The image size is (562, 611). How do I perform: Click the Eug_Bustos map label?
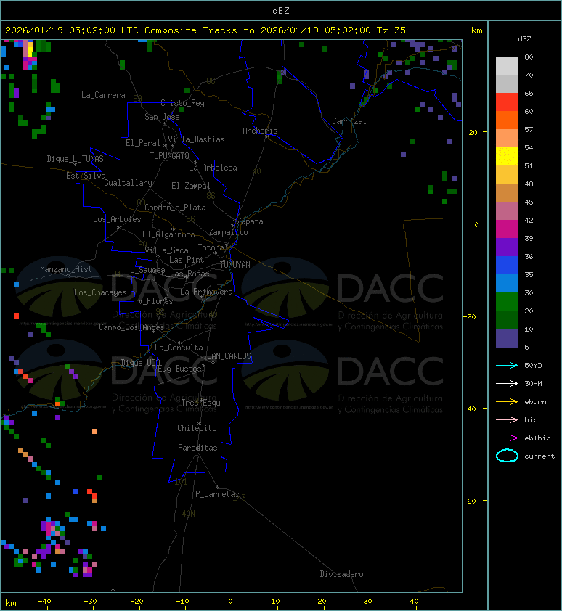coord(179,369)
